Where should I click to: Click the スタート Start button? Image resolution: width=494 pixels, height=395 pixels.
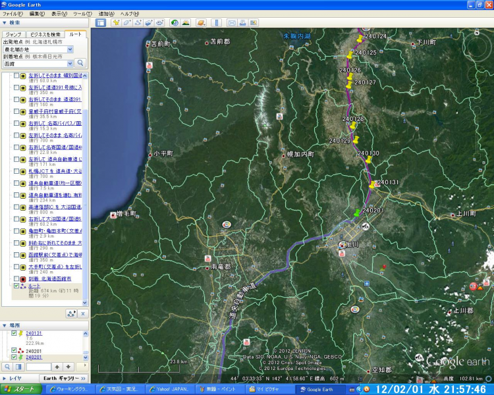21,389
